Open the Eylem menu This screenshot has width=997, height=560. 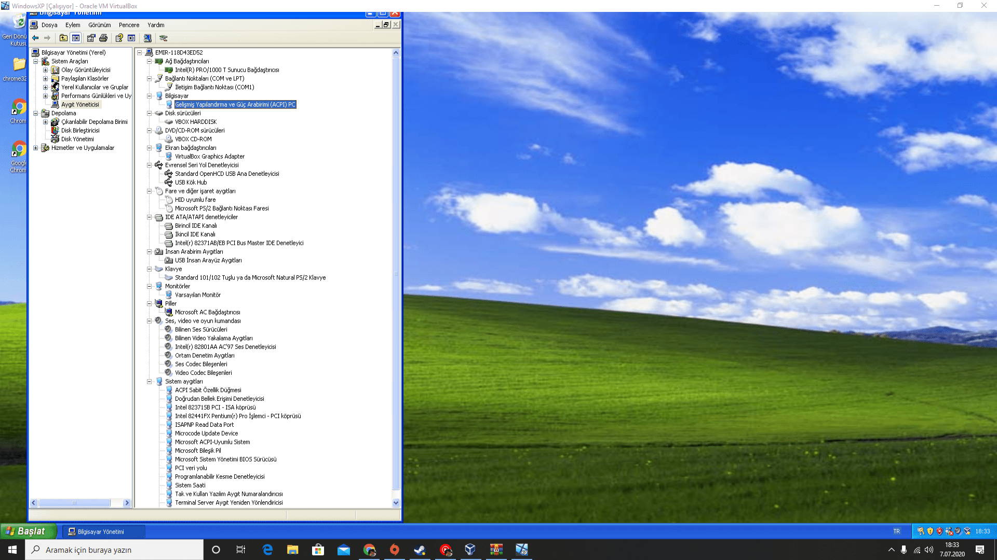coord(73,25)
